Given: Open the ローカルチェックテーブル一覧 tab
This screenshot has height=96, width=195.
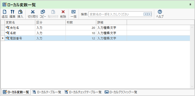Looking at the screenshot, I should 83,92.
